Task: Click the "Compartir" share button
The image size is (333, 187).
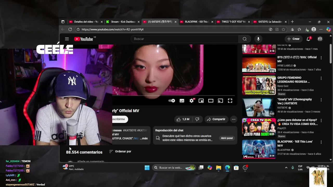Action: pos(216,119)
